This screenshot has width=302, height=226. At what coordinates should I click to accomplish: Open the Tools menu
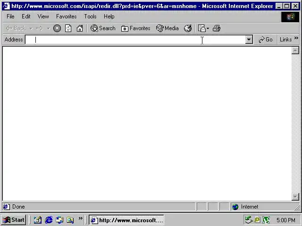(x=90, y=16)
